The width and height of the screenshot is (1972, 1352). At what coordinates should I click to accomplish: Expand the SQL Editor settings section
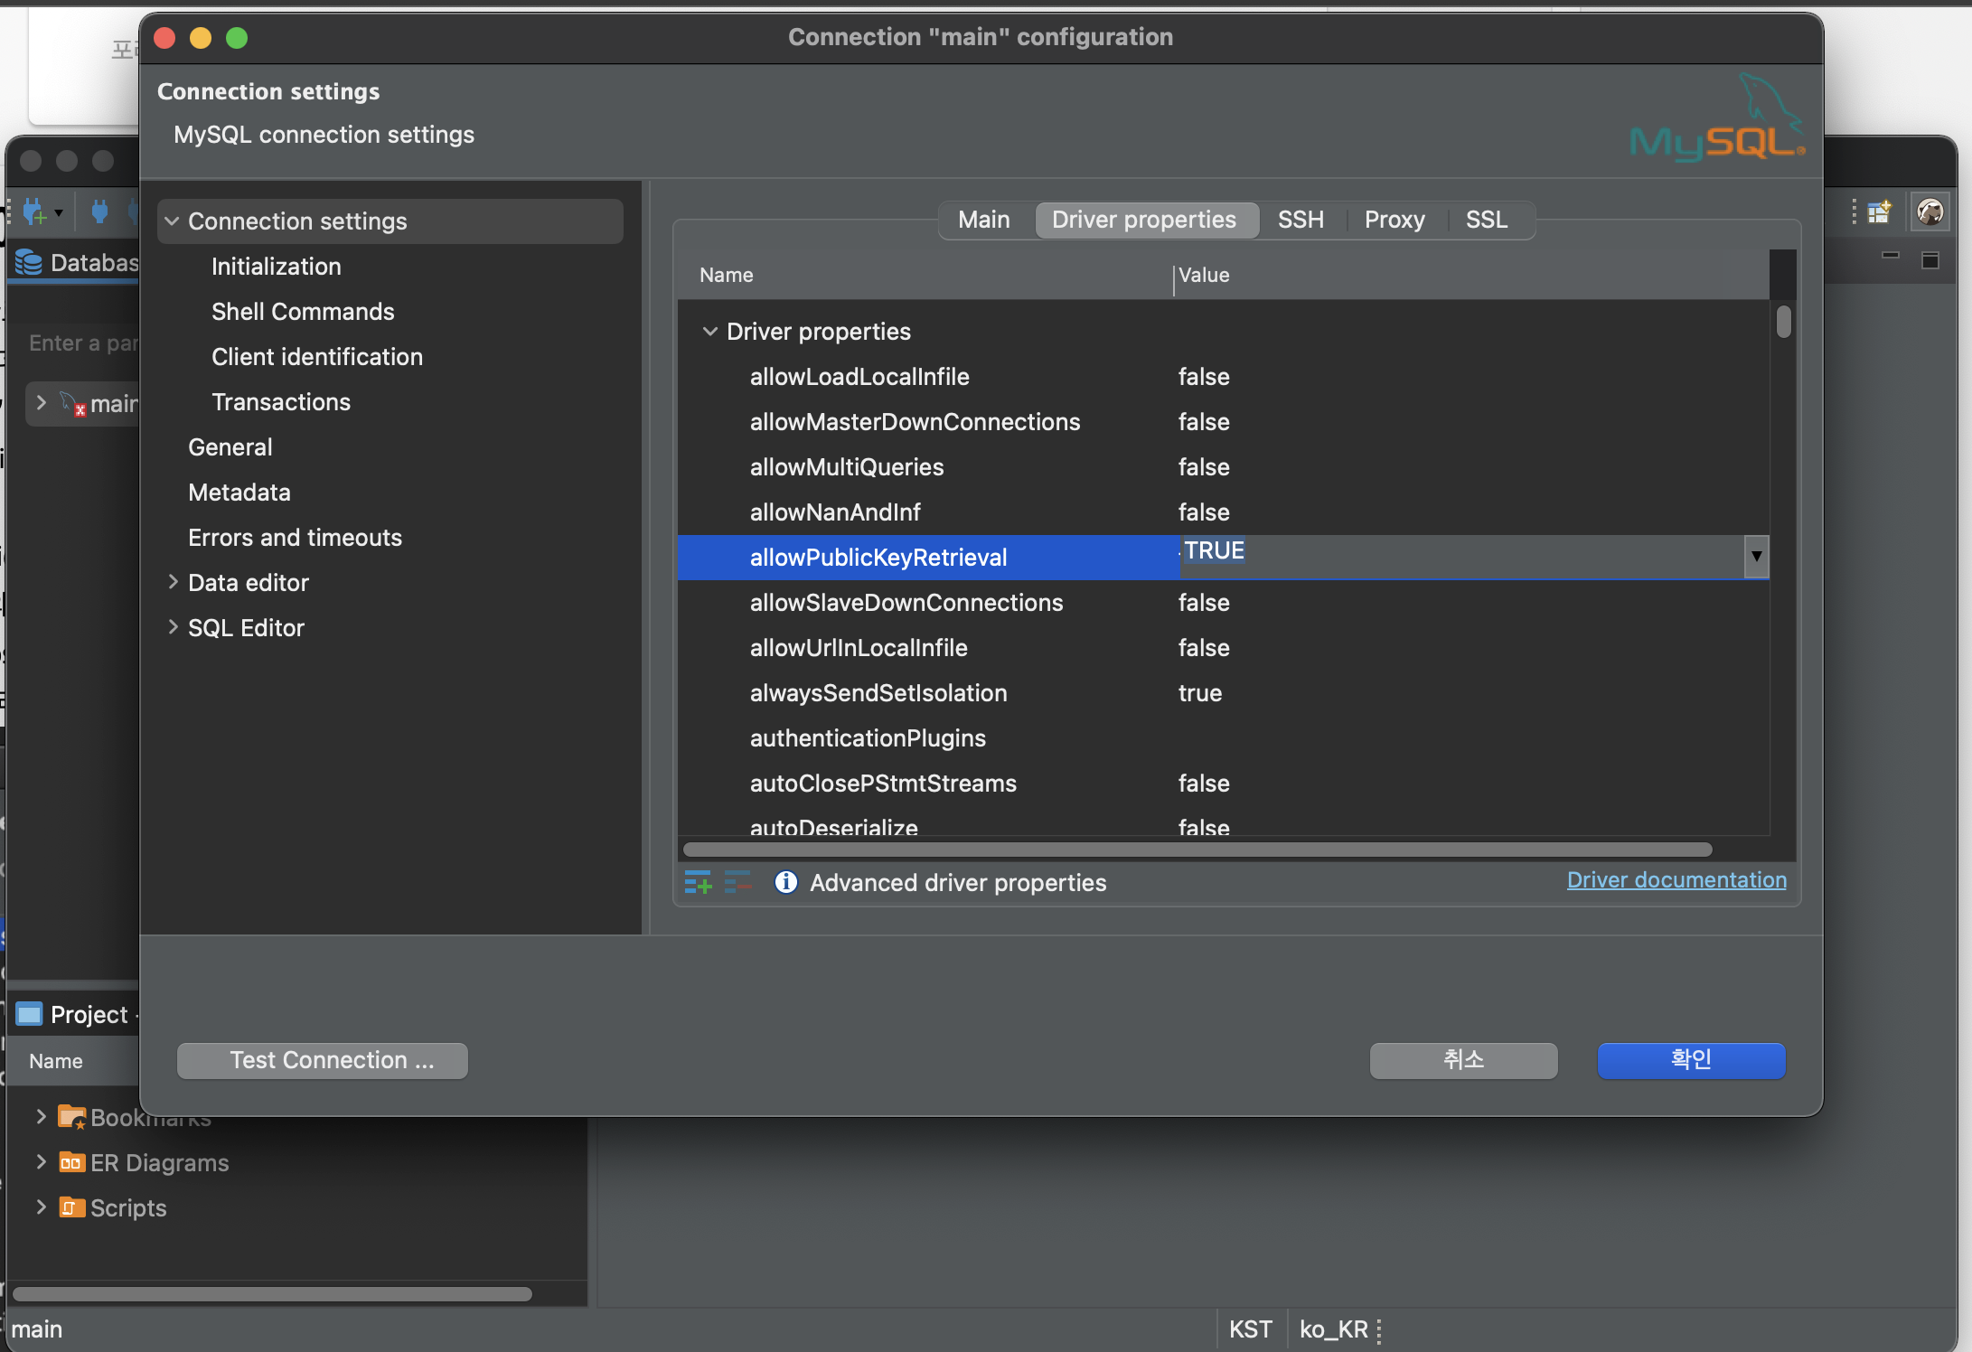click(x=173, y=627)
